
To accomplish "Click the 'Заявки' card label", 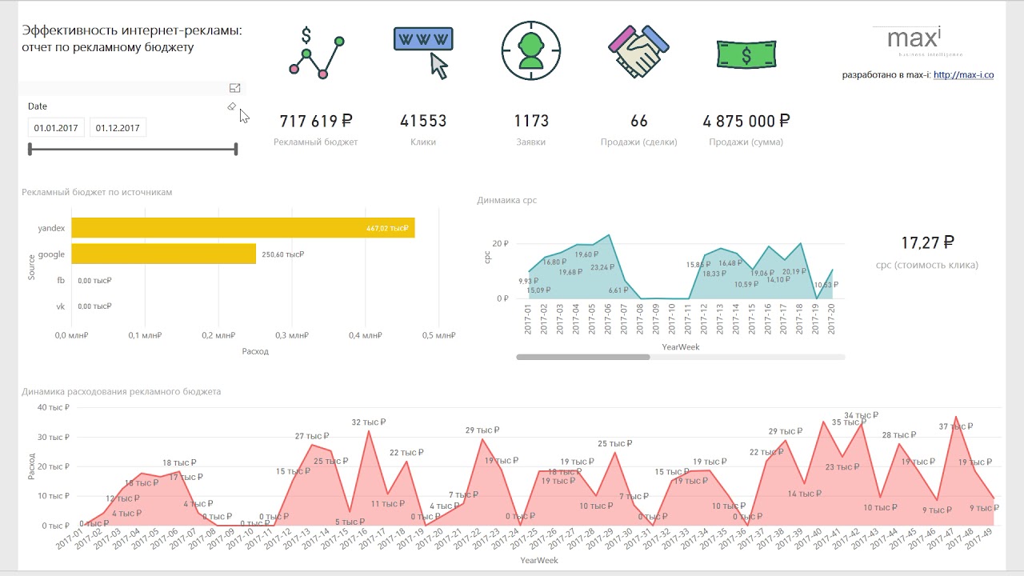I will click(531, 142).
